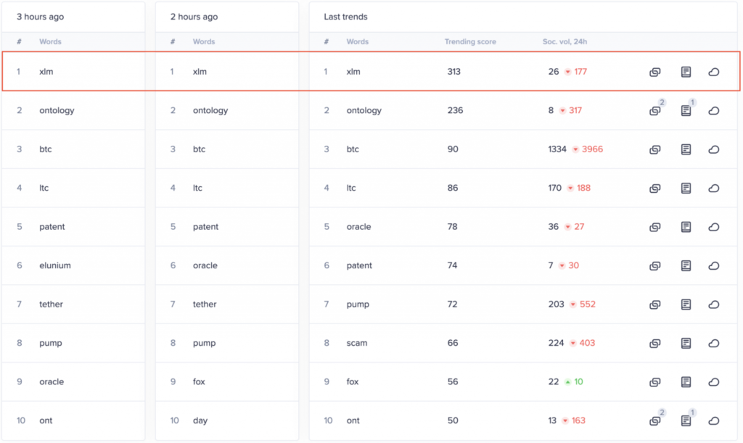Open the word cloud icon for scam
Viewport: 743px width, 443px height.
[x=714, y=343]
